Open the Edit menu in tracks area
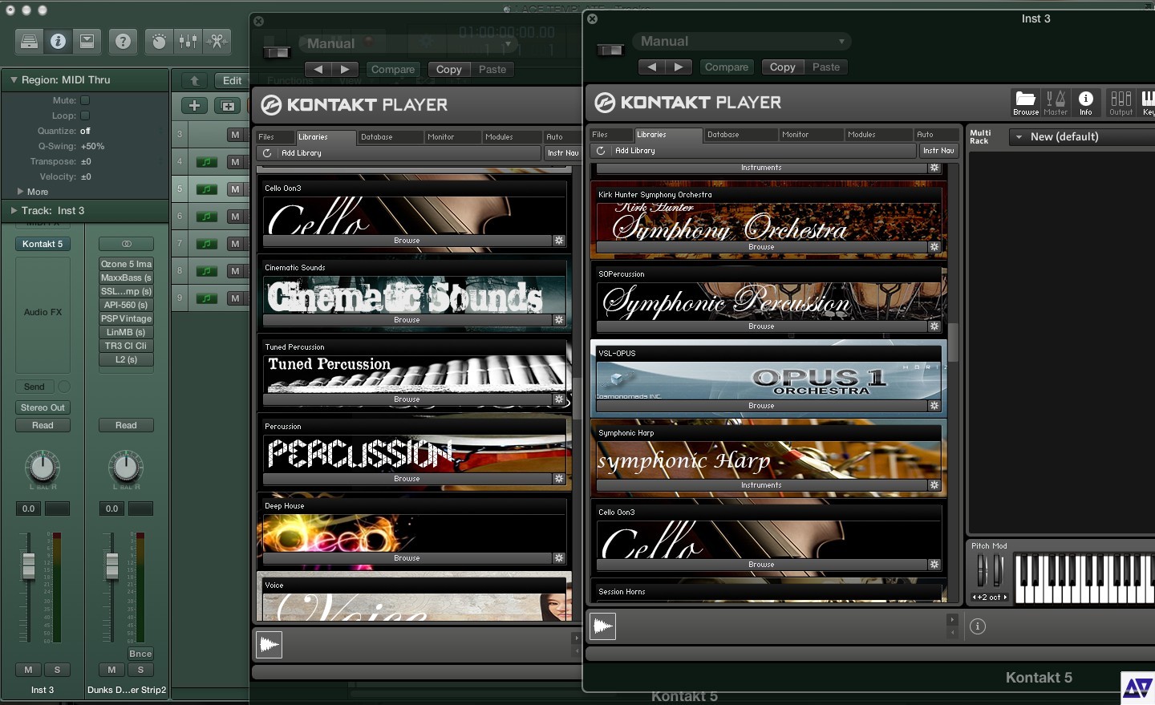Image resolution: width=1155 pixels, height=705 pixels. (232, 80)
